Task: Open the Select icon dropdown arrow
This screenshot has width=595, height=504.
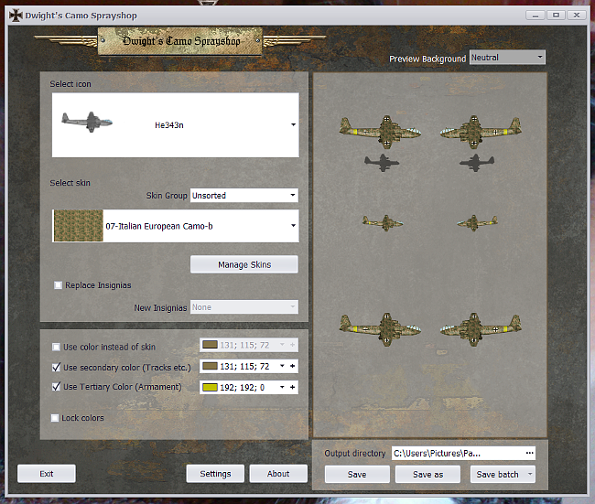Action: click(x=292, y=124)
